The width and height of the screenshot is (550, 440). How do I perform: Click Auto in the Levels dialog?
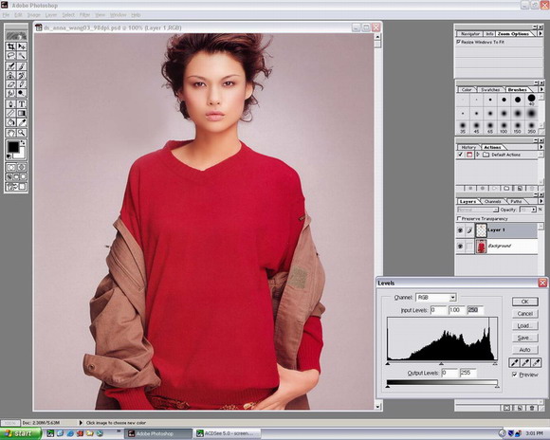pyautogui.click(x=524, y=350)
